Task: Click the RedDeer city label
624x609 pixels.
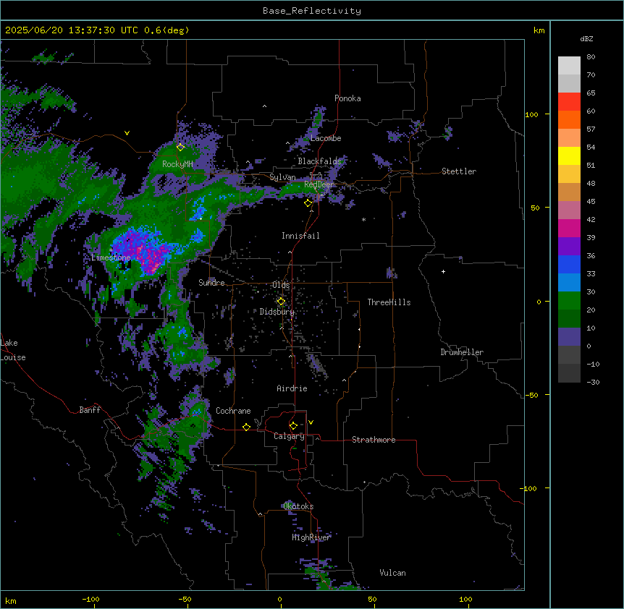Action: [319, 184]
